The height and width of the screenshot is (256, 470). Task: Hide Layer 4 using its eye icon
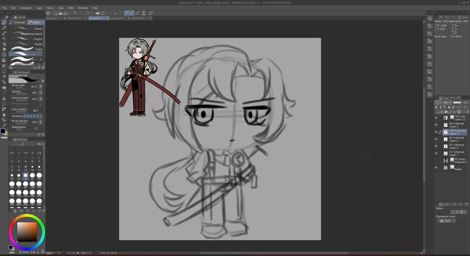pyautogui.click(x=436, y=139)
